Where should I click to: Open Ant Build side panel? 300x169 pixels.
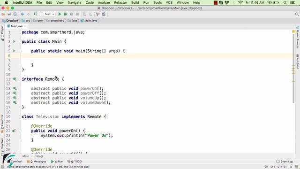click(x=298, y=61)
